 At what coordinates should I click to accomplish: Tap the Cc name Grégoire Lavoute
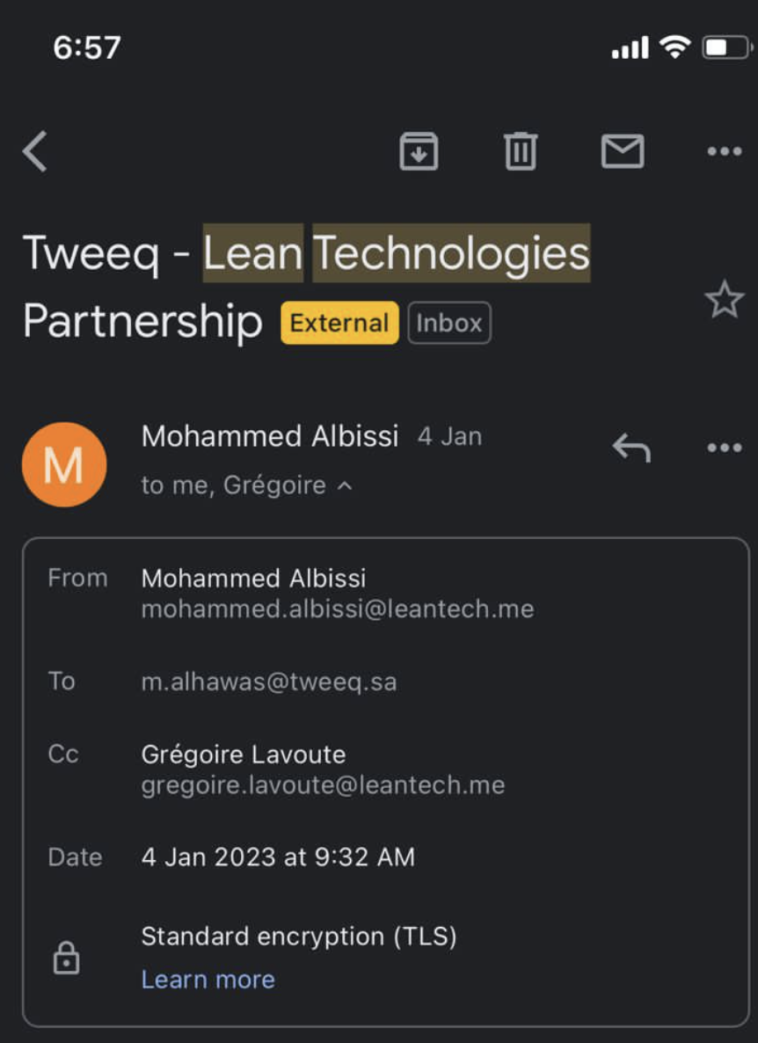pyautogui.click(x=244, y=755)
